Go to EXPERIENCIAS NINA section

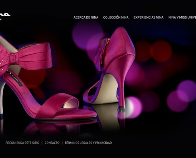148,17
